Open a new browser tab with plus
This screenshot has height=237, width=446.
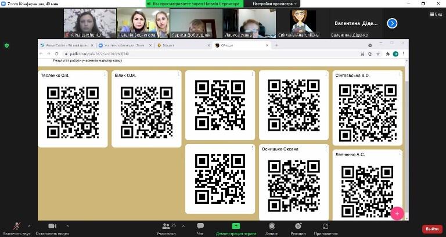pos(276,45)
